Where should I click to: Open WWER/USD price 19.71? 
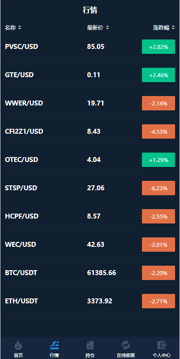(95, 103)
